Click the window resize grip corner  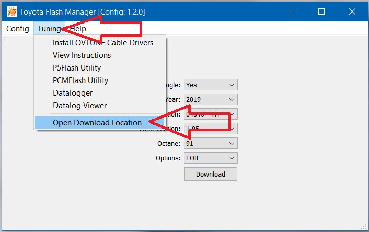(x=364, y=227)
